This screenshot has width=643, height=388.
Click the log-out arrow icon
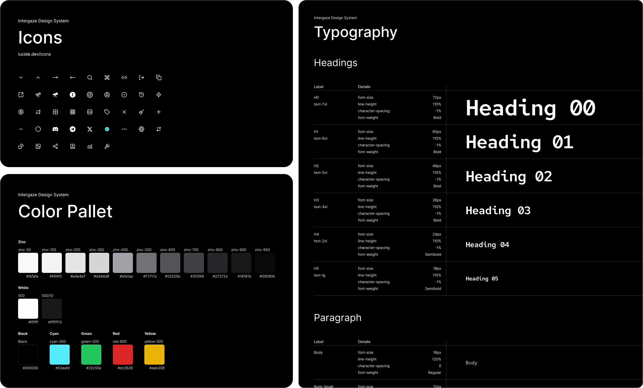point(142,78)
